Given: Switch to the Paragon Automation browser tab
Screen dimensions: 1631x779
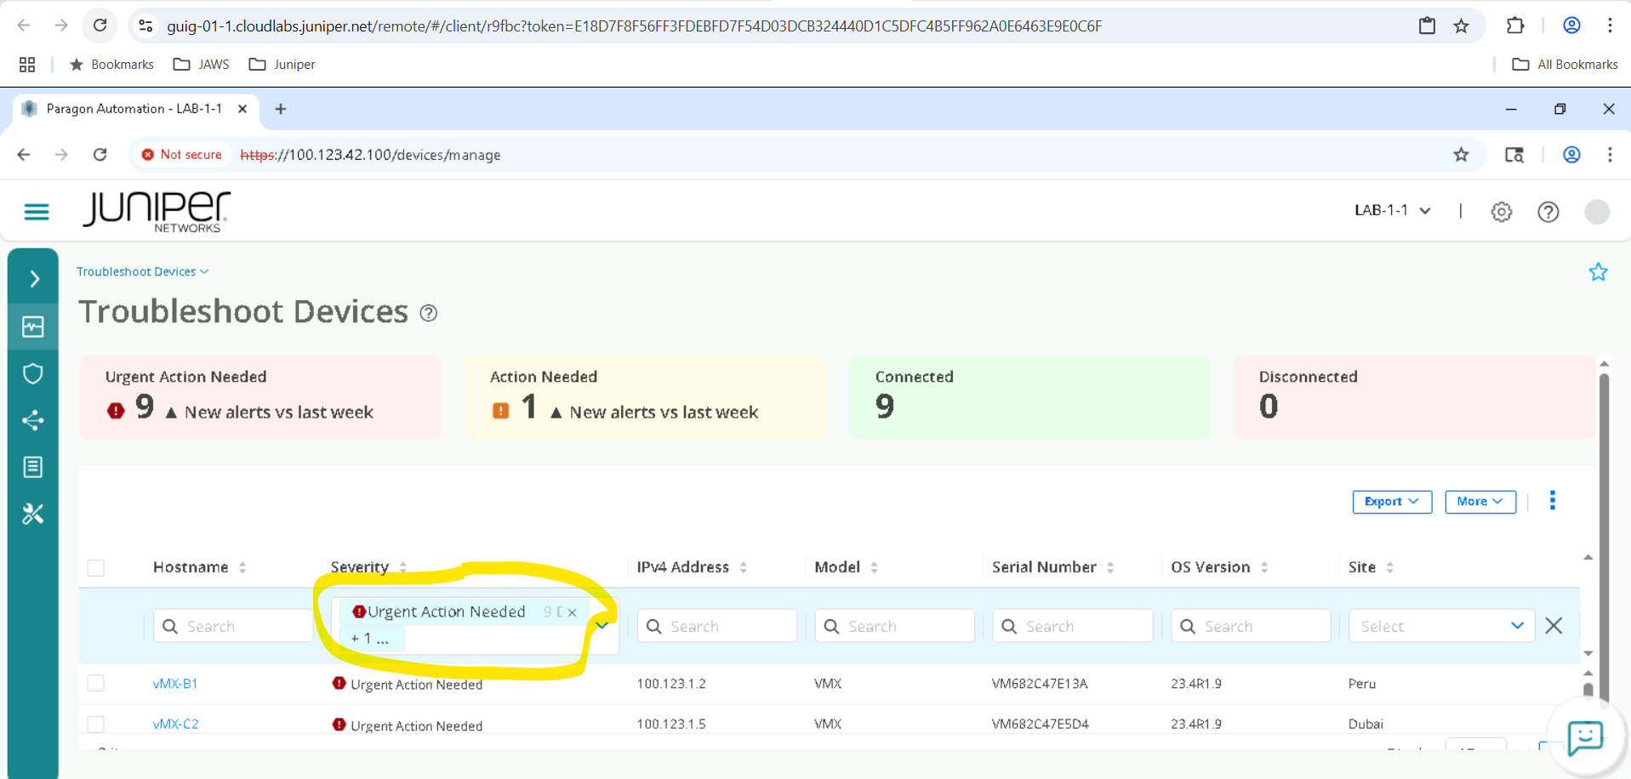Looking at the screenshot, I should pos(134,109).
